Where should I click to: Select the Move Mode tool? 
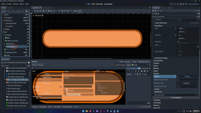pyautogui.click(x=35, y=11)
